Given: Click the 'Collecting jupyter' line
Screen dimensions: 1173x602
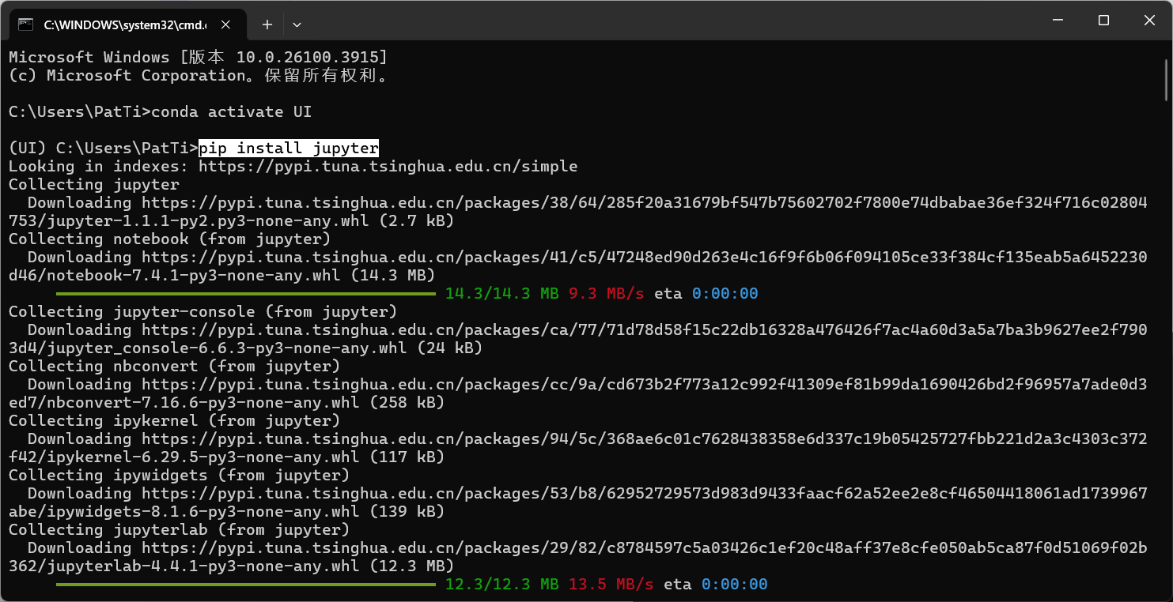Looking at the screenshot, I should (94, 184).
